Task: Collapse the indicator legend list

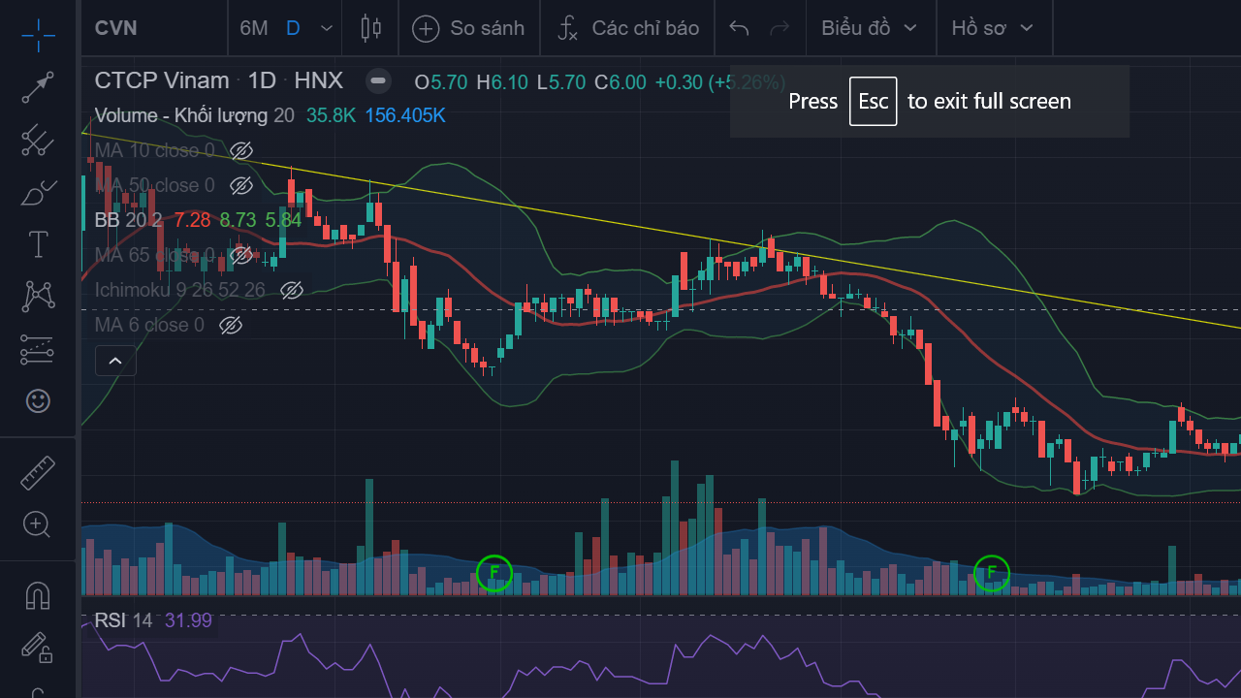Action: pos(114,362)
